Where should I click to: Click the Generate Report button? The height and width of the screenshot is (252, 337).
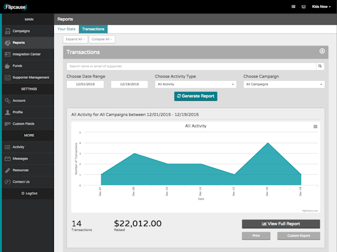click(x=195, y=96)
